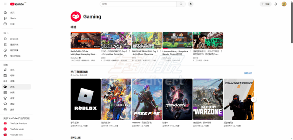Open 2XKO Competitive Gameplay thumbnail
Image resolution: width=293 pixels, height=140 pixels.
pos(116,40)
